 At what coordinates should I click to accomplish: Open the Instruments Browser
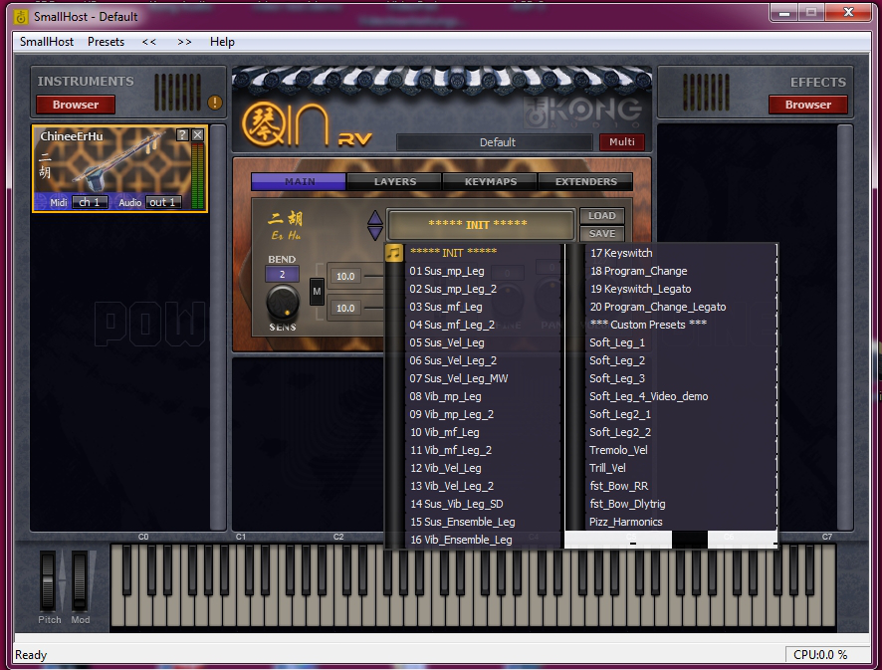pyautogui.click(x=76, y=105)
